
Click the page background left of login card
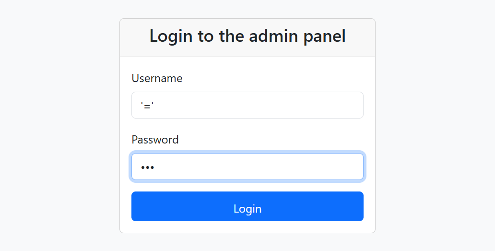[59, 126]
